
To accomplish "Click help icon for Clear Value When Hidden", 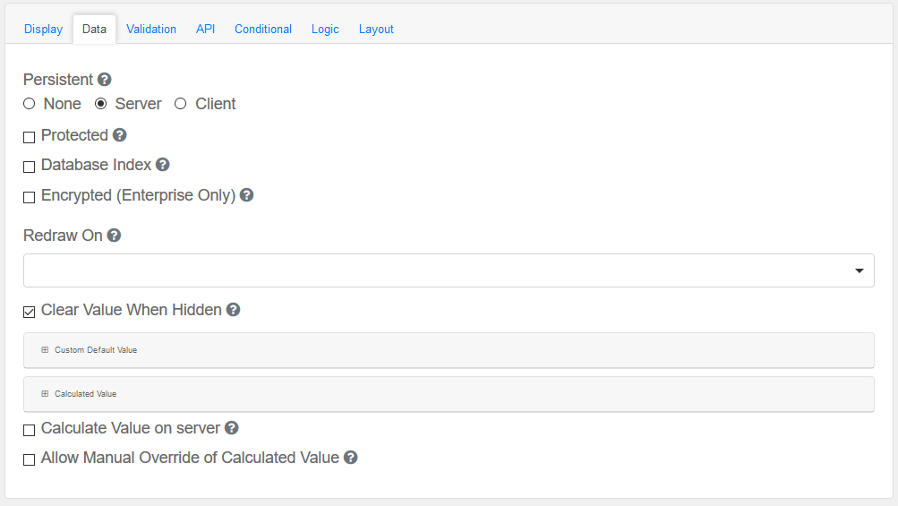I will point(233,310).
